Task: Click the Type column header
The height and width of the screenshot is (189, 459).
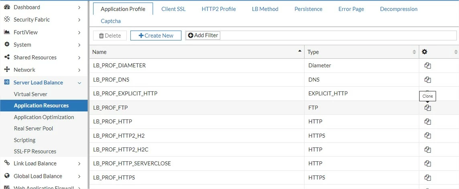Action: 362,52
